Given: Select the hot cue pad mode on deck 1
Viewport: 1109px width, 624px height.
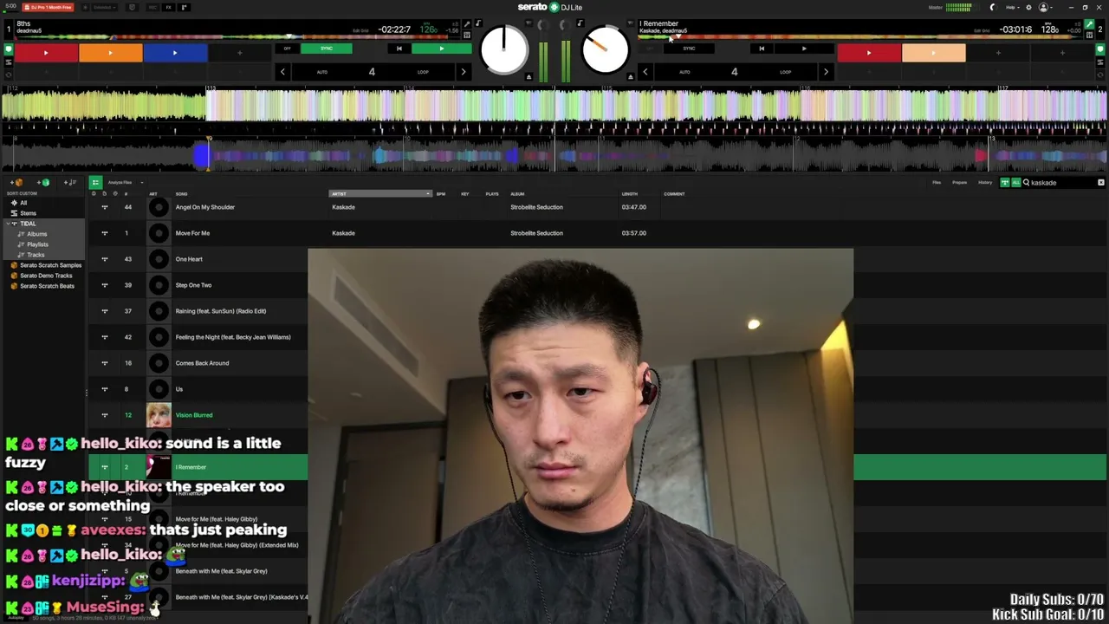Looking at the screenshot, I should (9, 49).
